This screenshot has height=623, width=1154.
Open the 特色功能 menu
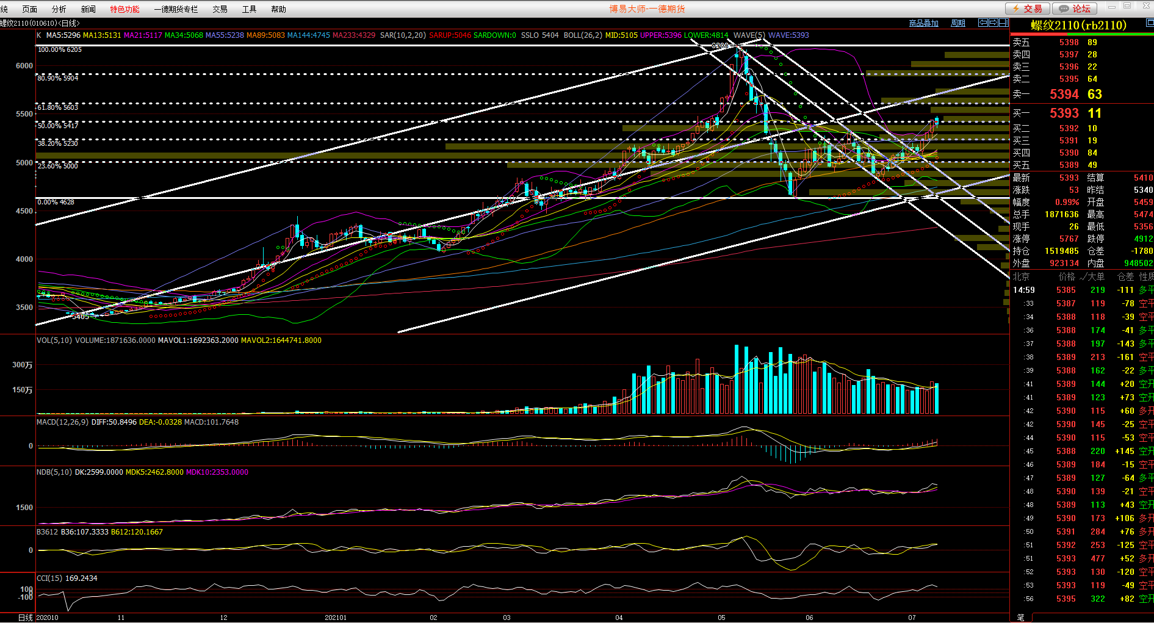124,9
